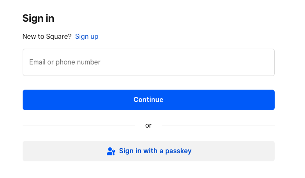
Task: Click the passkey button label text
Action: click(x=155, y=151)
